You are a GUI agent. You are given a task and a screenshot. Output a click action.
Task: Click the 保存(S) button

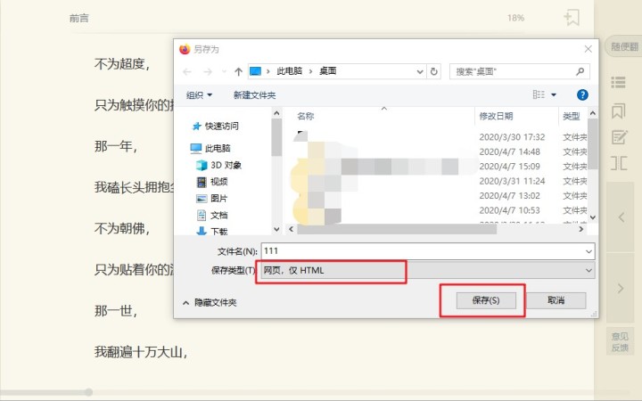tap(486, 300)
